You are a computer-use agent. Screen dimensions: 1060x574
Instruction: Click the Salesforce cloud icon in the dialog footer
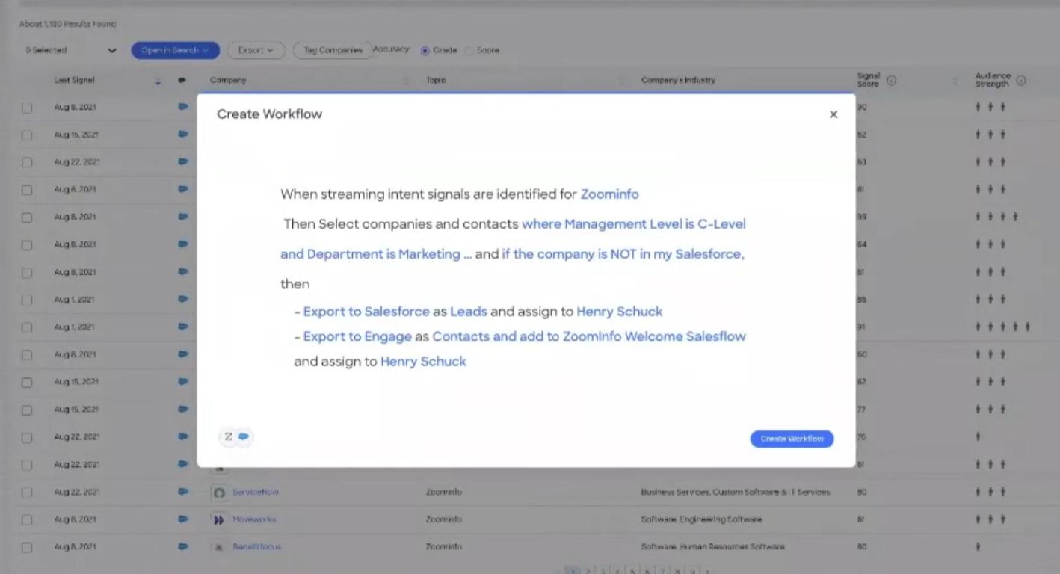(x=244, y=436)
